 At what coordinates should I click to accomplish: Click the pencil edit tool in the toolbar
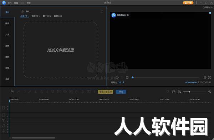[x=30, y=92]
